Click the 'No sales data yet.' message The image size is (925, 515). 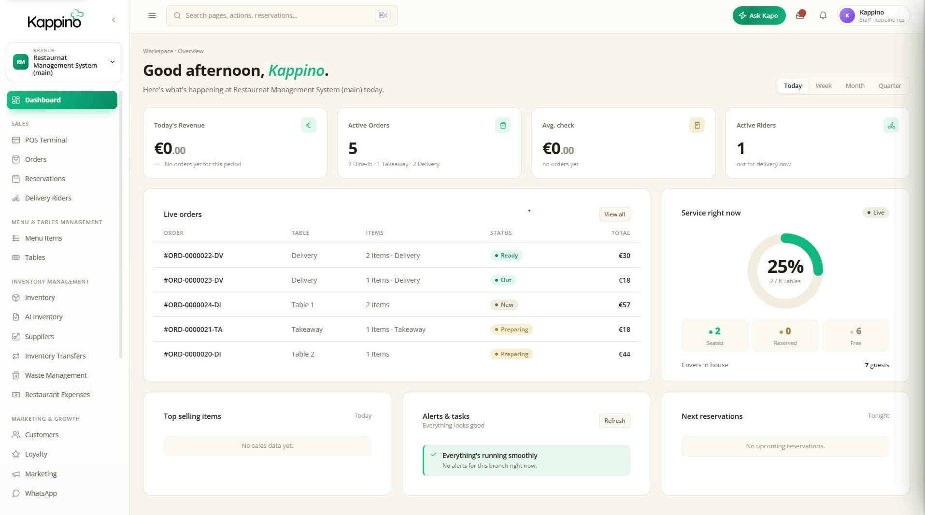(268, 446)
